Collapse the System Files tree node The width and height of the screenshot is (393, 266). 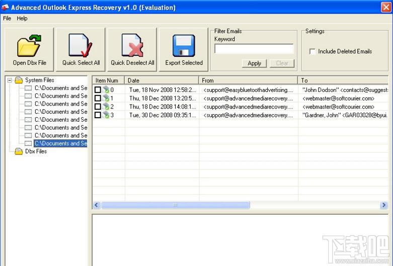pyautogui.click(x=10, y=80)
